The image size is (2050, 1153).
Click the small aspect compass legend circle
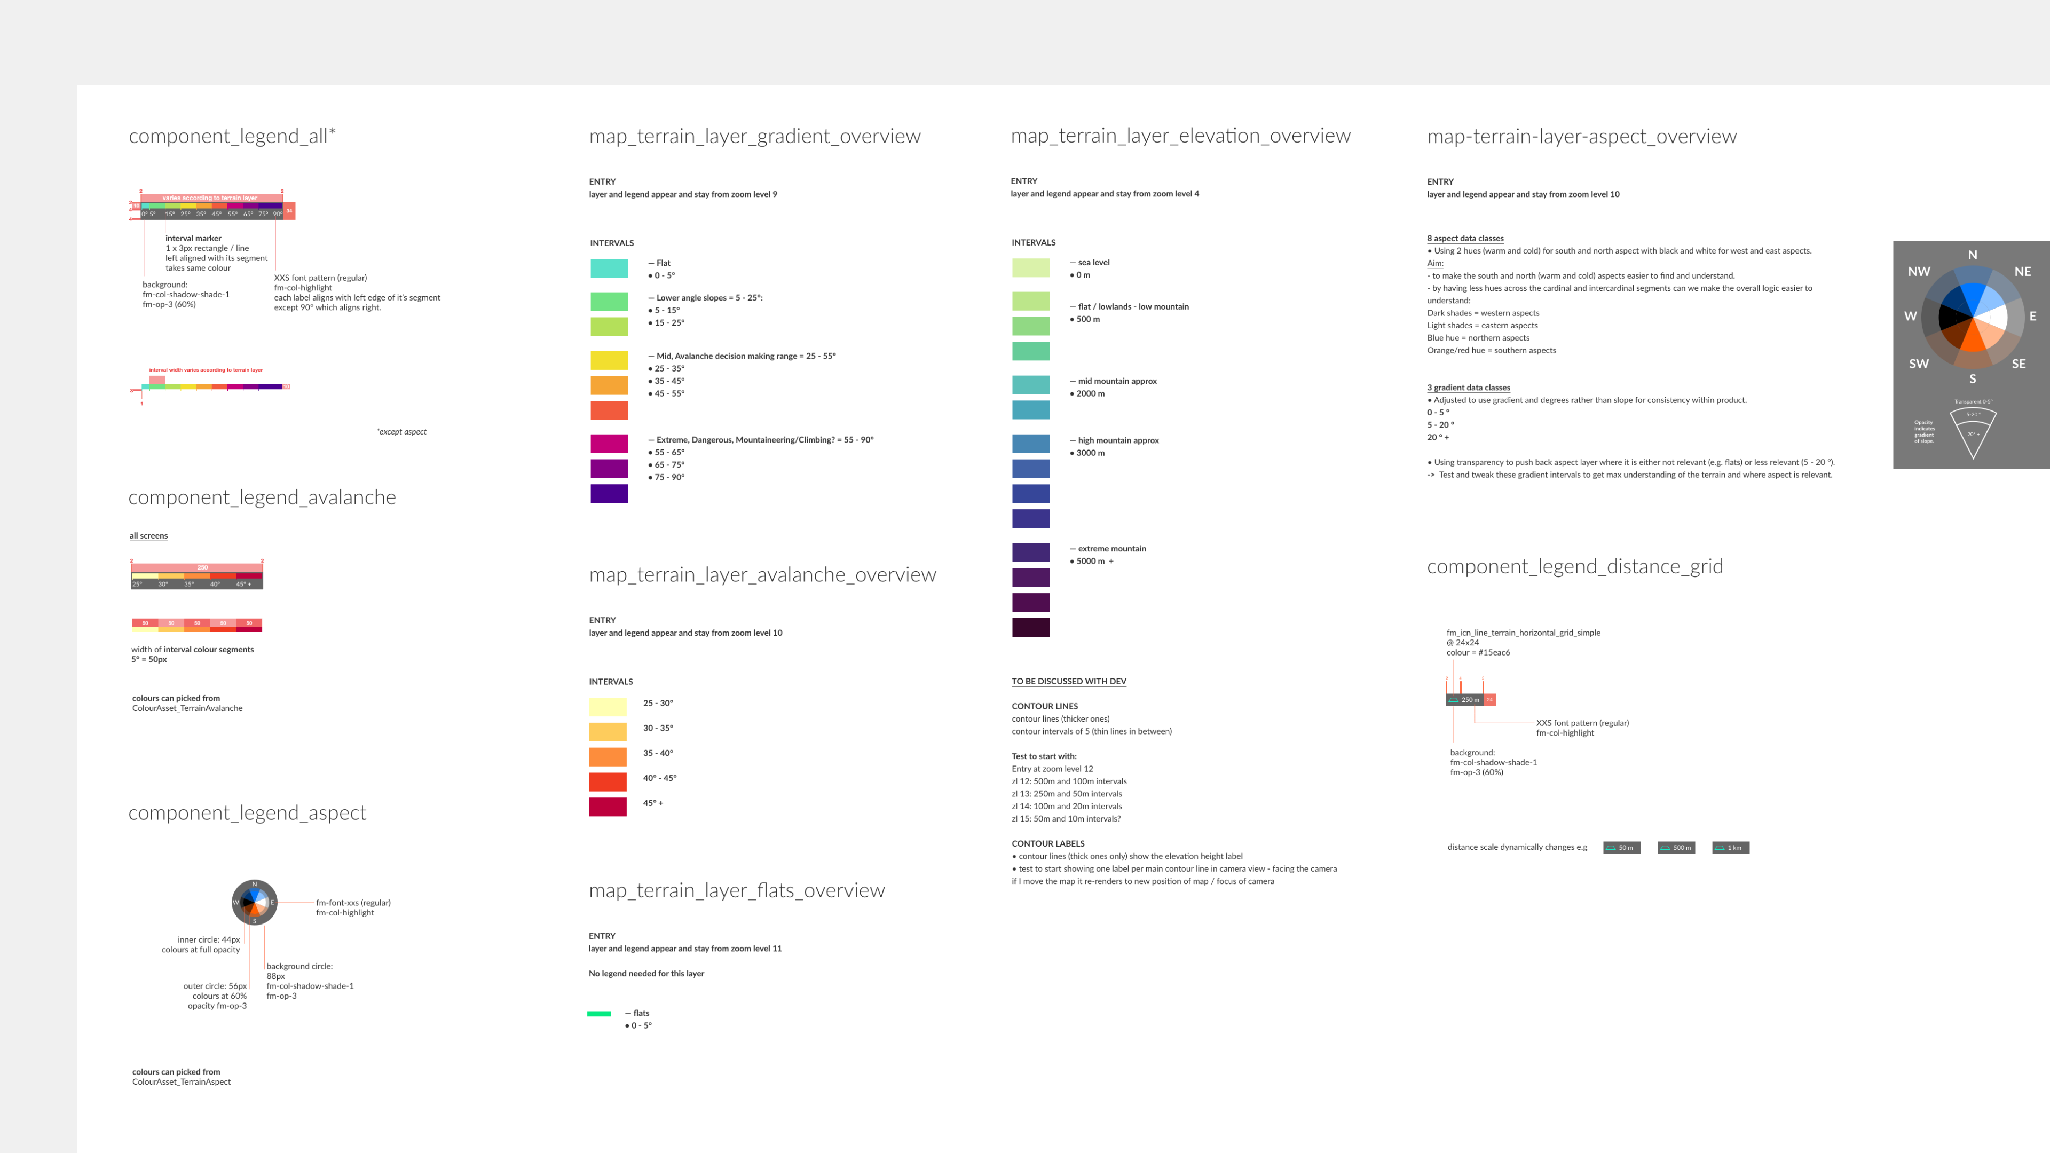[255, 902]
